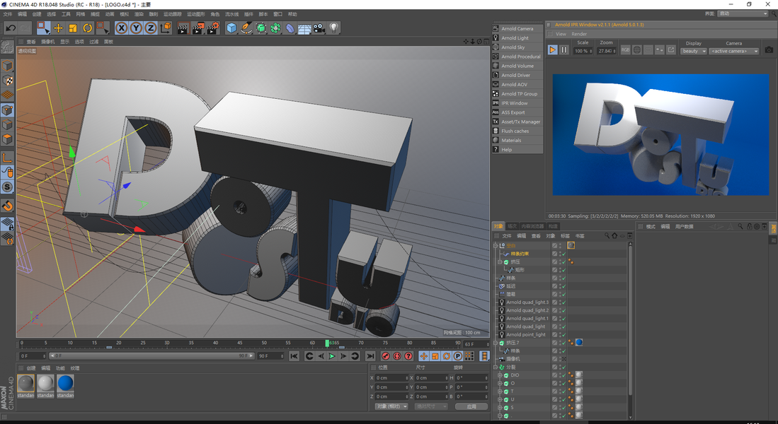
Task: Toggle the Z axis lock
Action: point(150,28)
